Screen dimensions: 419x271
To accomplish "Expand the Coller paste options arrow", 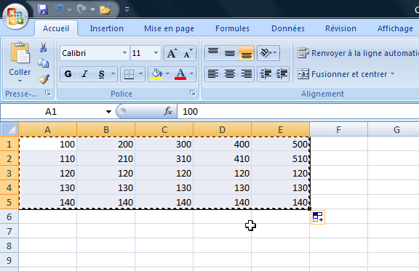I will click(20, 81).
